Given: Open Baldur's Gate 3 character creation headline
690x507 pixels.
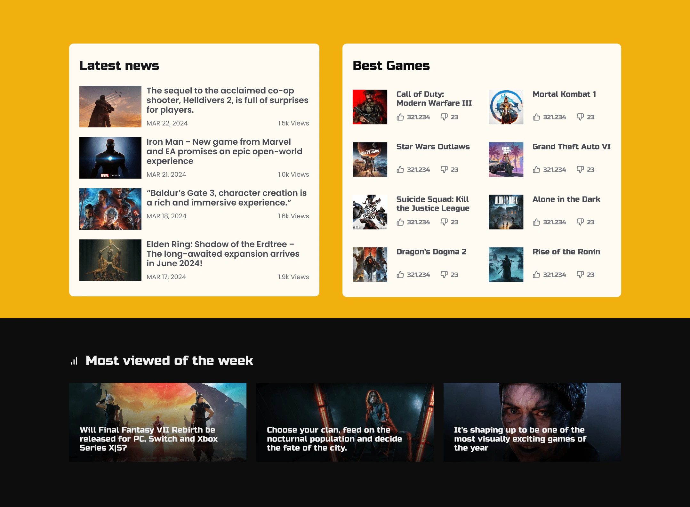Looking at the screenshot, I should coord(227,198).
